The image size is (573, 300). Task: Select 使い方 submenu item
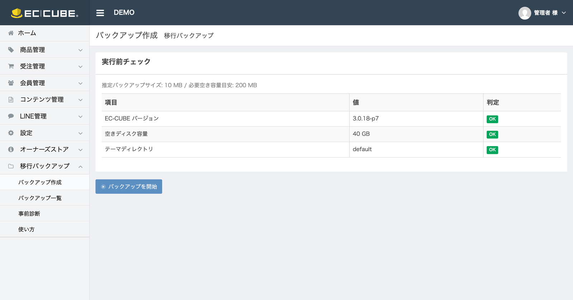(44, 229)
